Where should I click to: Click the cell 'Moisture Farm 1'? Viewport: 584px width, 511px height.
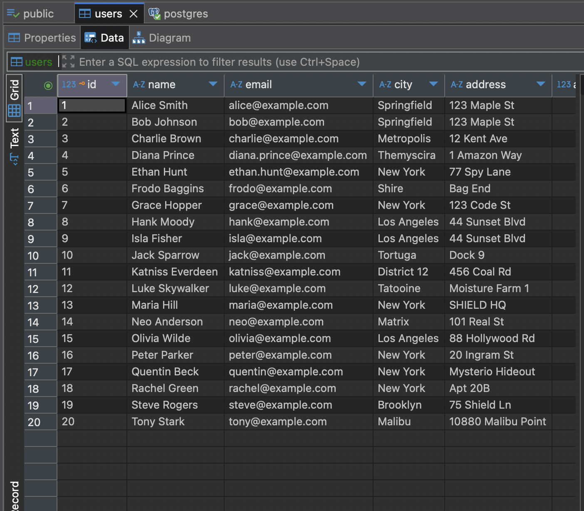point(498,288)
